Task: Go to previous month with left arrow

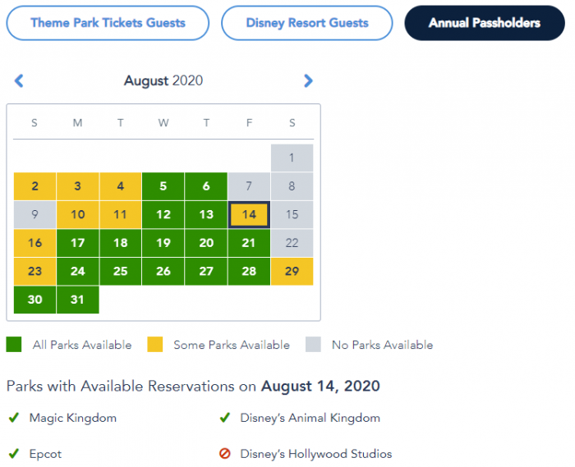Action: coord(19,80)
